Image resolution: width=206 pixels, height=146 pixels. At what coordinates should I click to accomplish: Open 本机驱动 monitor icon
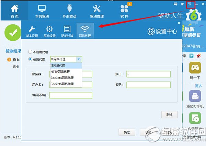click(x=42, y=8)
